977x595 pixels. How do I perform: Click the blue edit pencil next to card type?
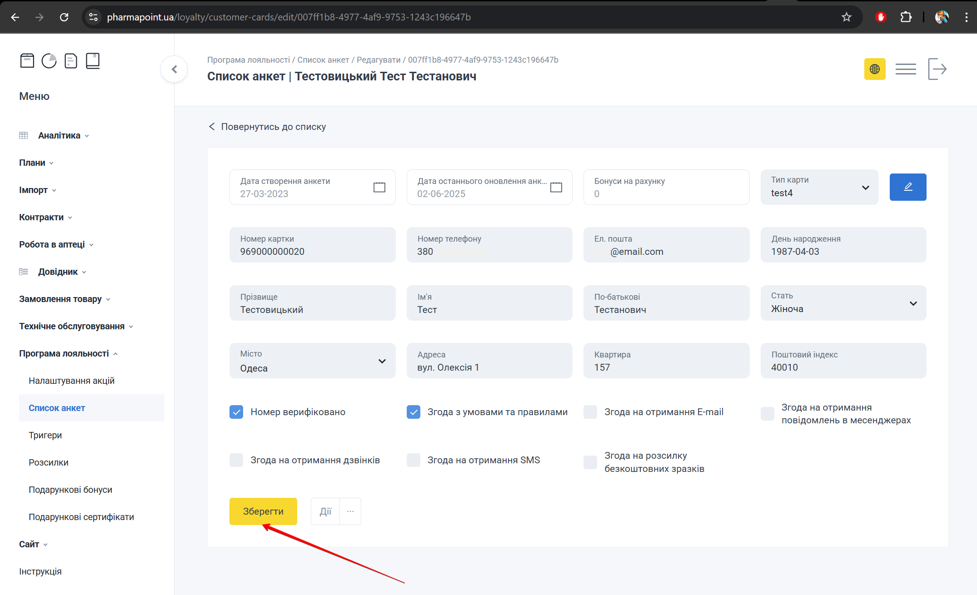[x=907, y=187]
